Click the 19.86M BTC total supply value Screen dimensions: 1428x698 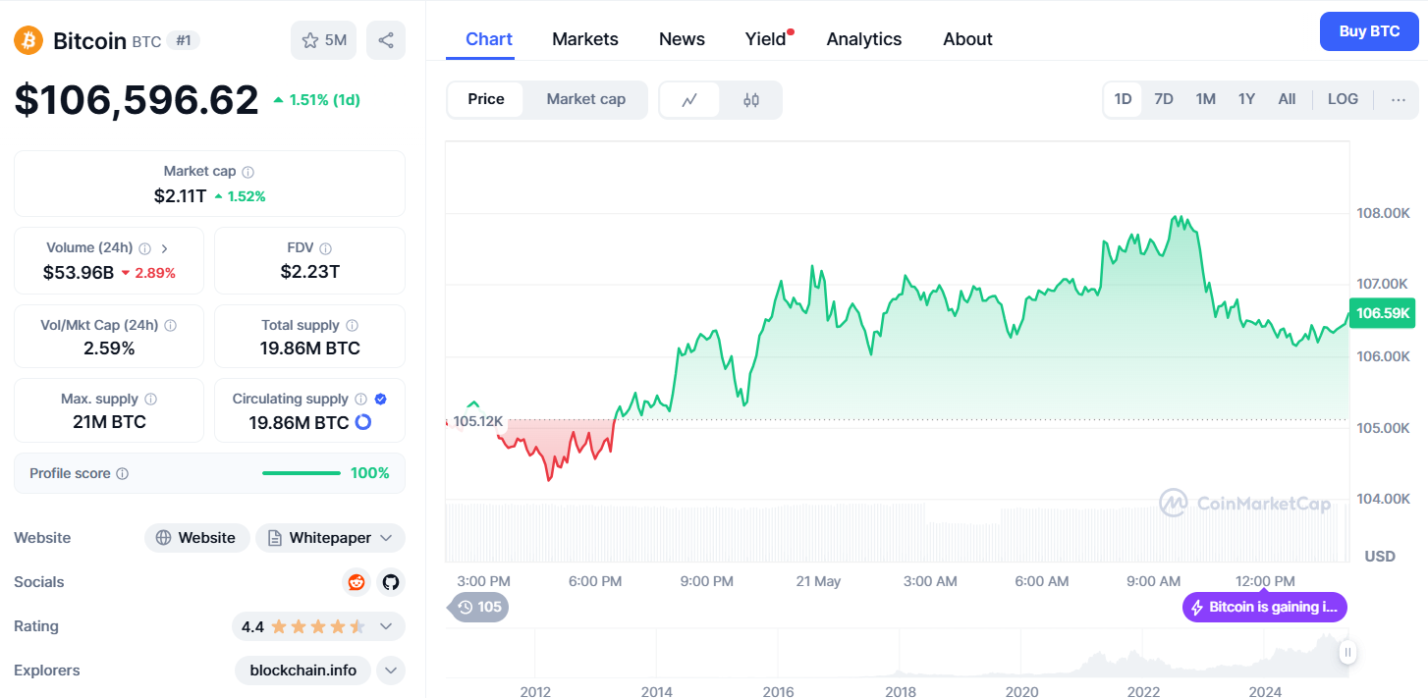(x=310, y=349)
